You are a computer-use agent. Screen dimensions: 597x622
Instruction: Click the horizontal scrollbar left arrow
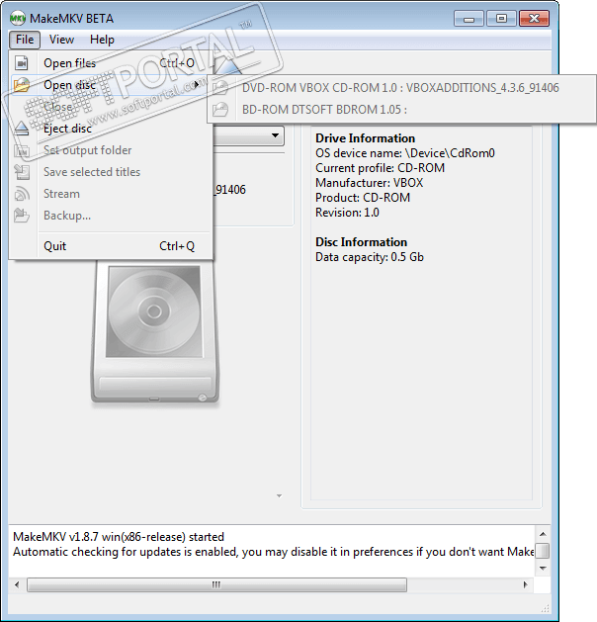pyautogui.click(x=17, y=584)
